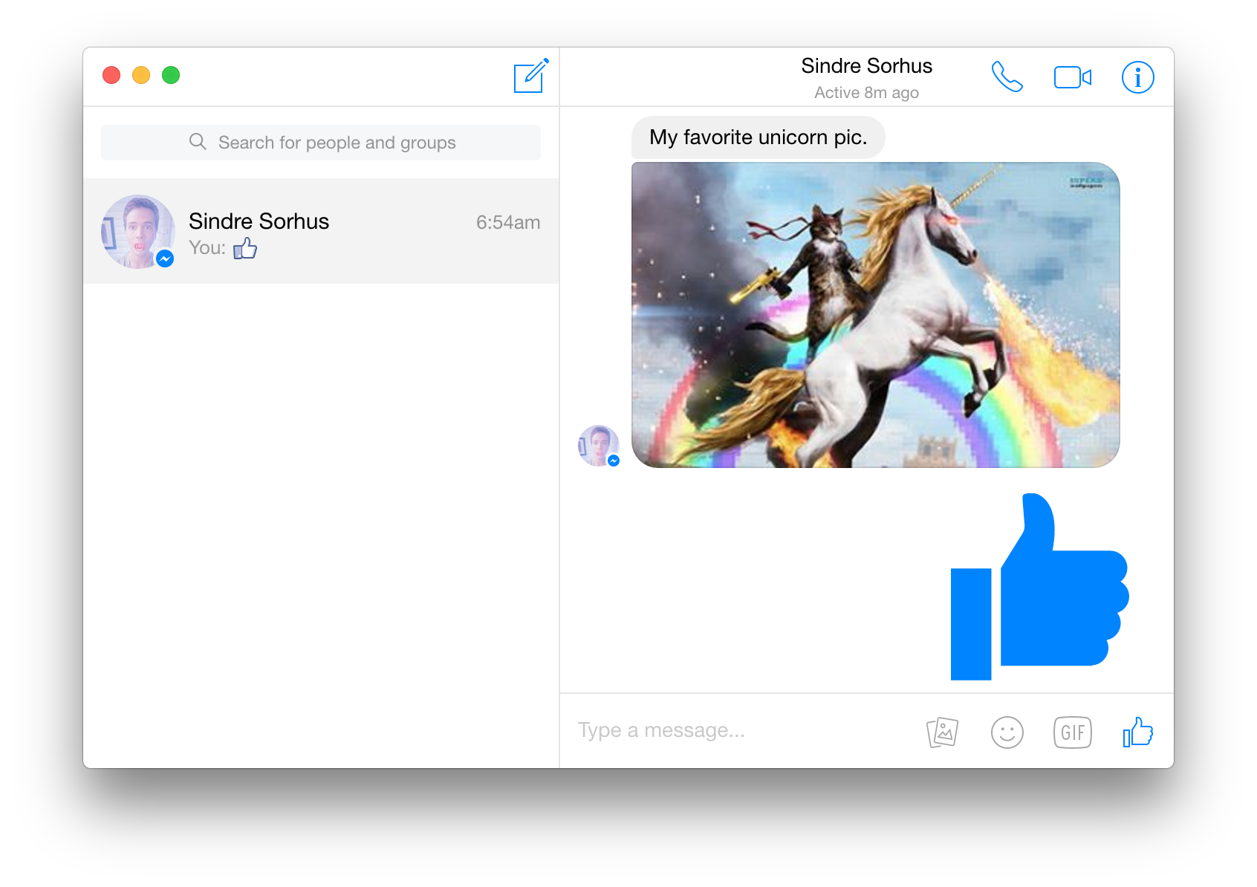Compose a new message with pencil icon
This screenshot has height=887, width=1257.
click(x=531, y=76)
